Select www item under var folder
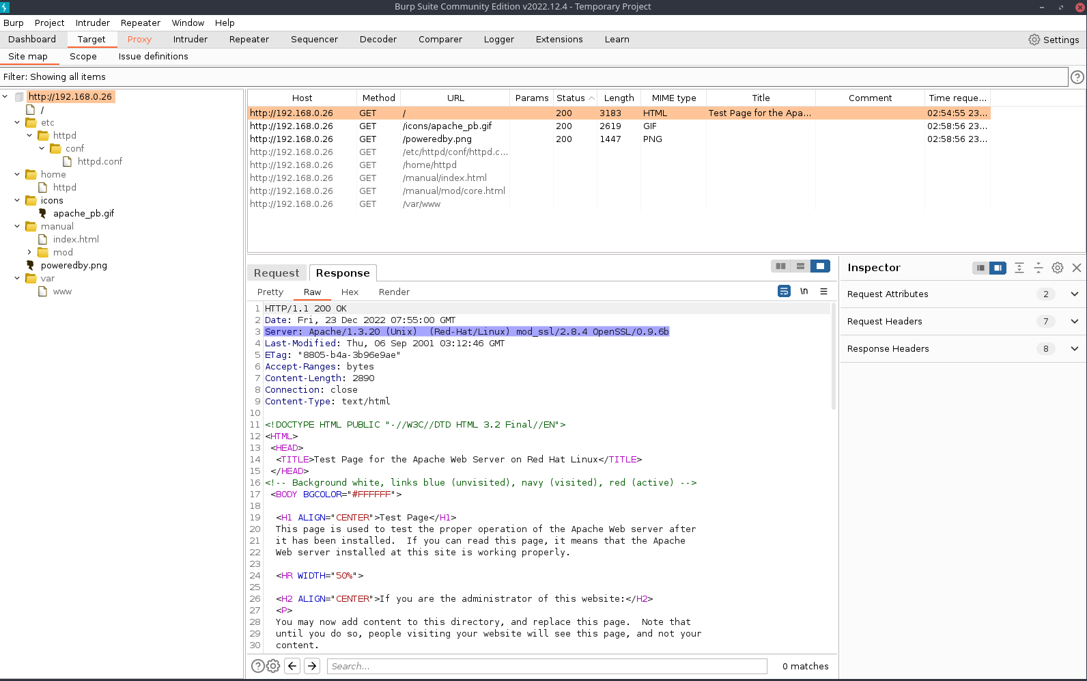The image size is (1087, 681). (62, 291)
